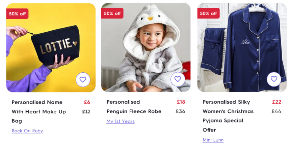Go to the Mini Lunn seller page

point(213,140)
